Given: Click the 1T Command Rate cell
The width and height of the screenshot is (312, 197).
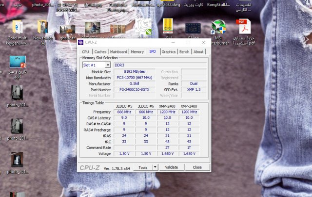Looking at the screenshot, I should (189, 148).
